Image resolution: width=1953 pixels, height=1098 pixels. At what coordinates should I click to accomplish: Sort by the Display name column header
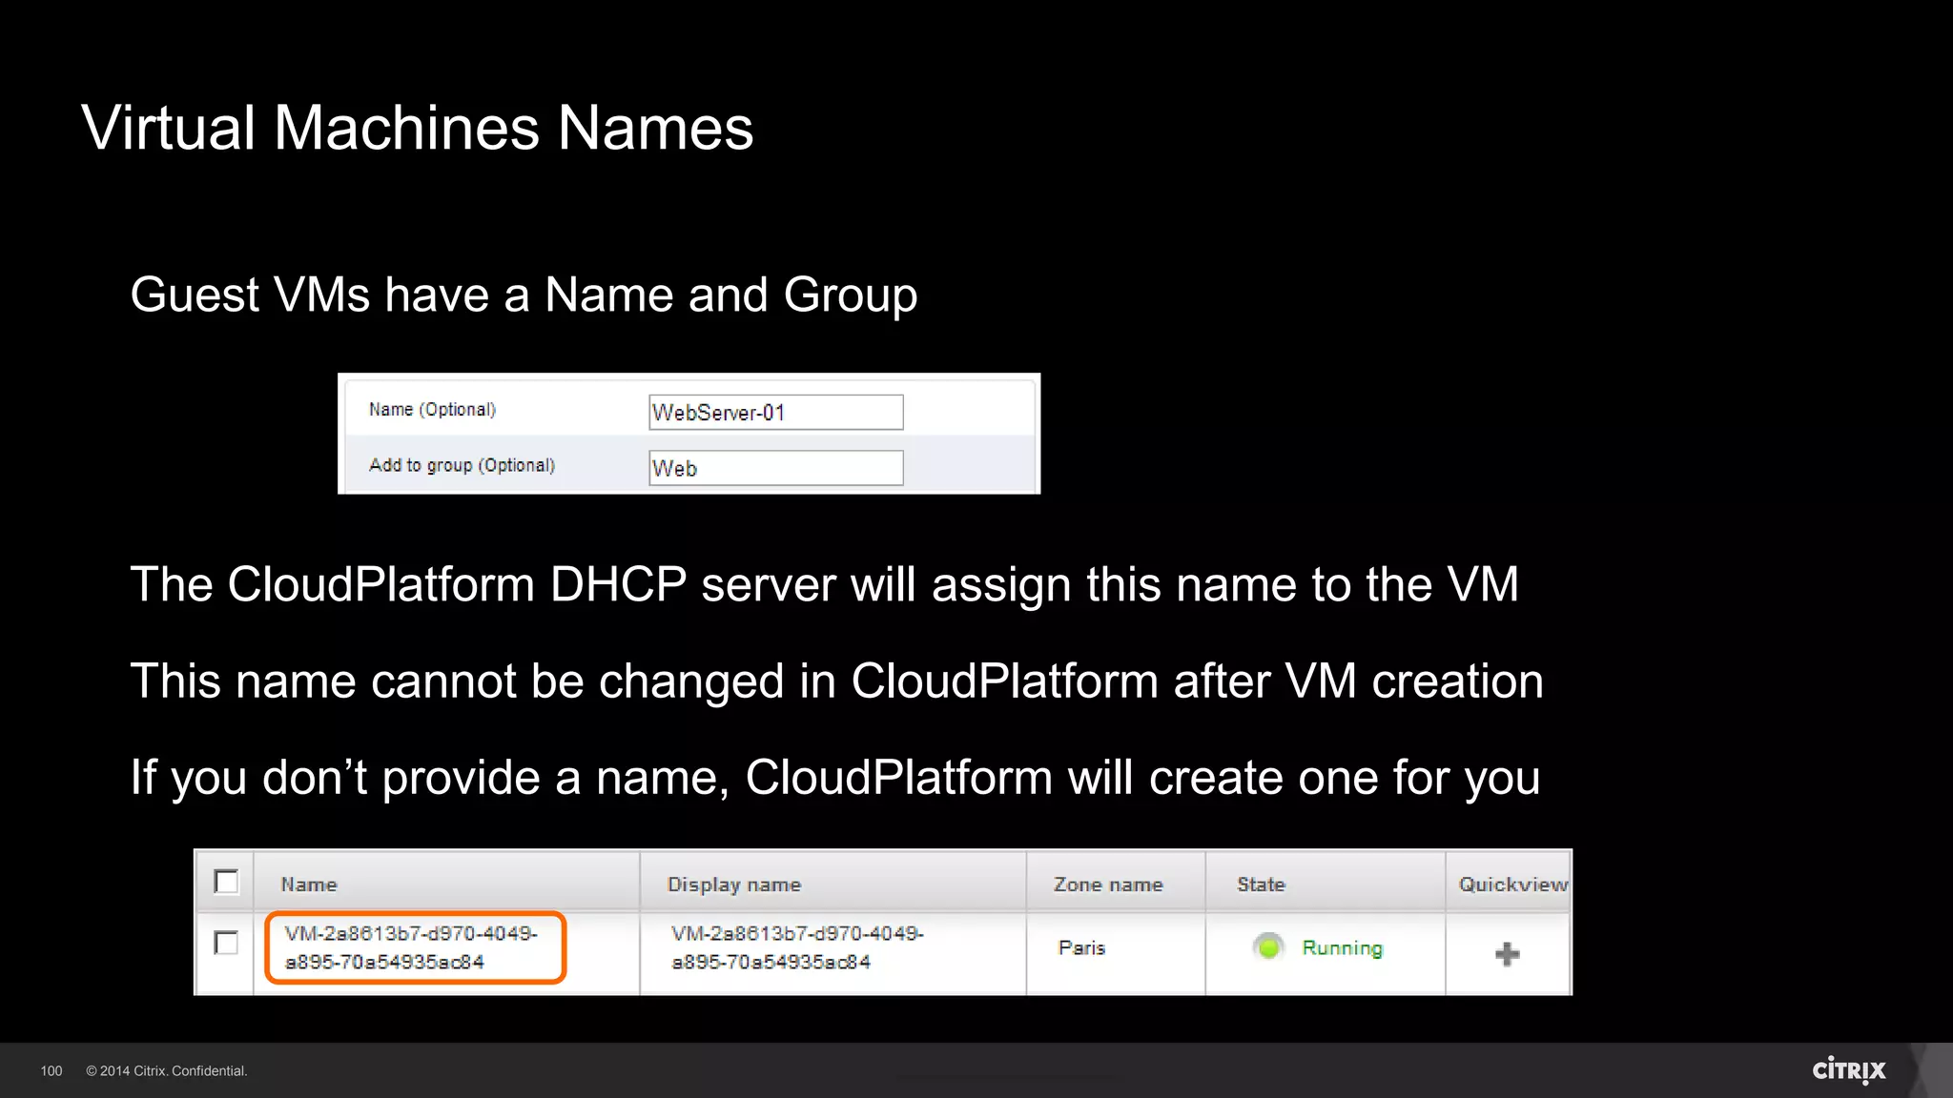(733, 884)
